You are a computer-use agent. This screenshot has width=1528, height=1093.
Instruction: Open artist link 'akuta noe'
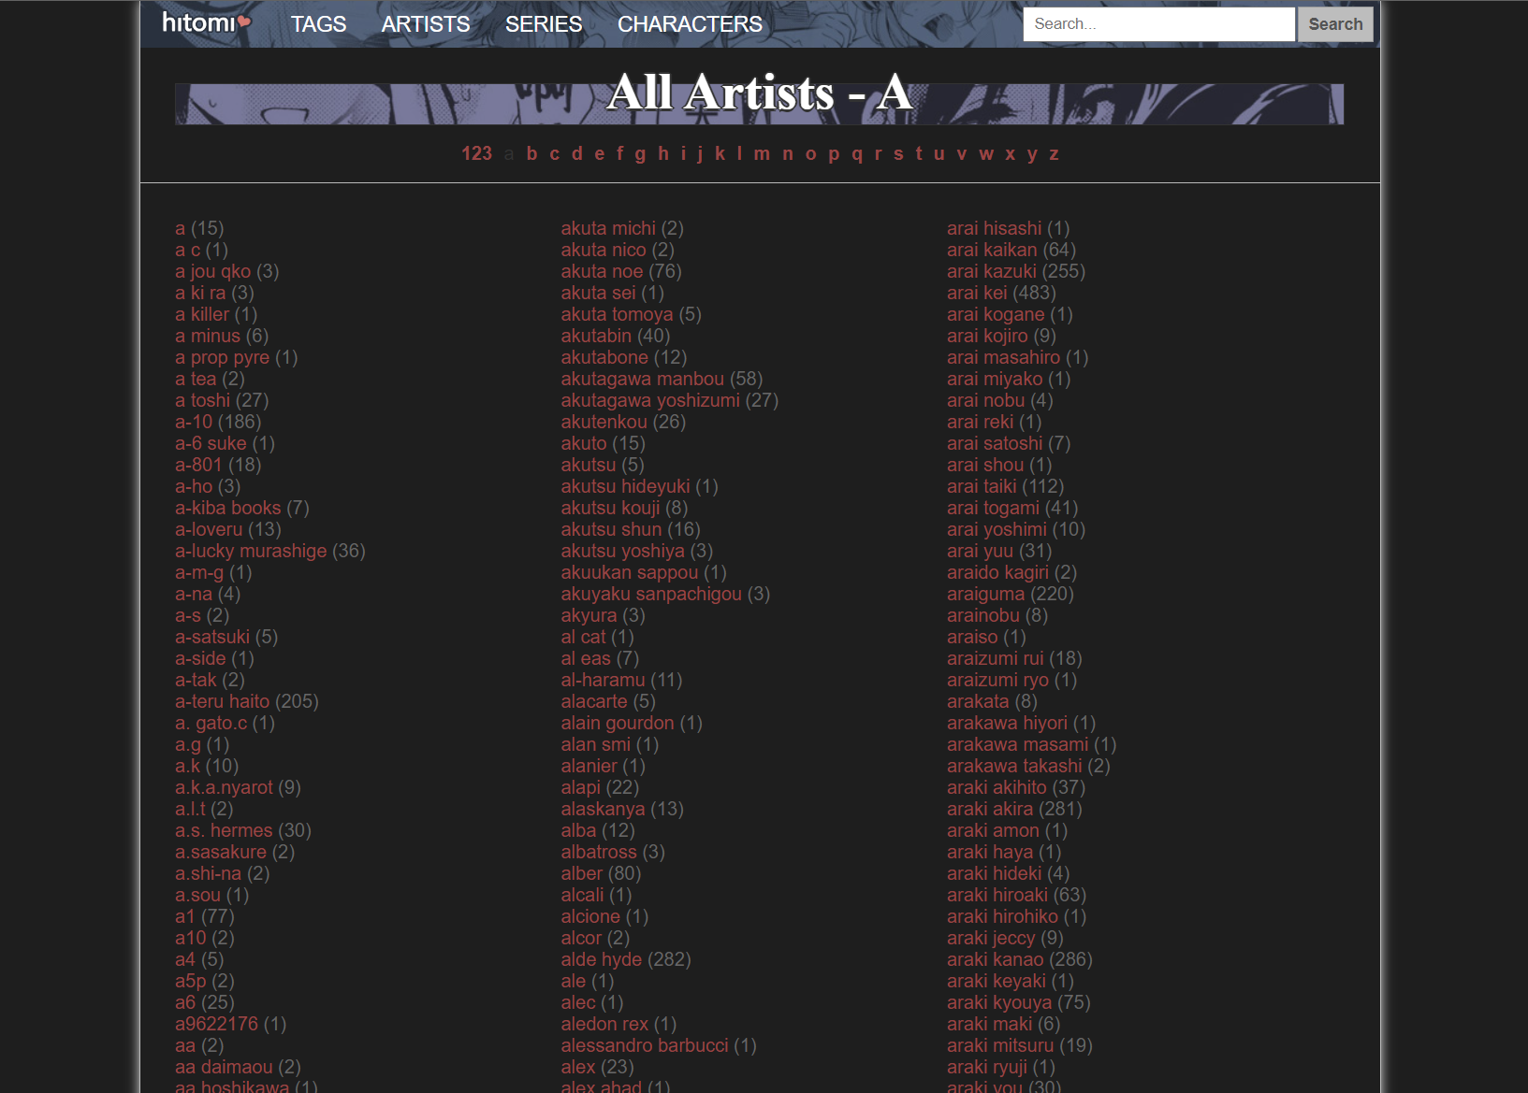603,272
